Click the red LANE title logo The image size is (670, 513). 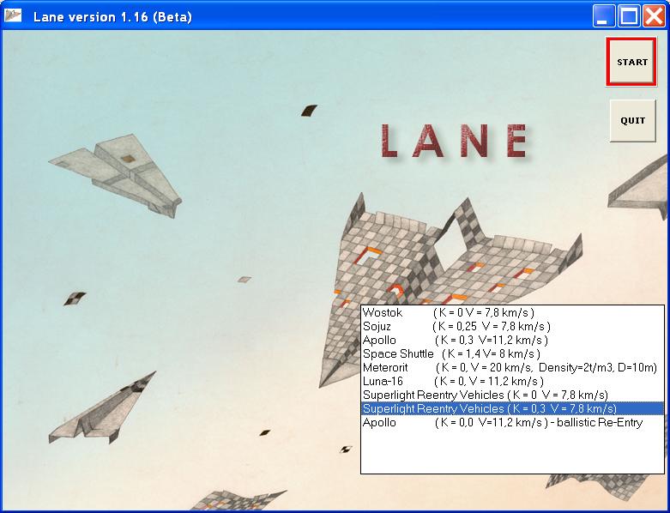coord(454,142)
